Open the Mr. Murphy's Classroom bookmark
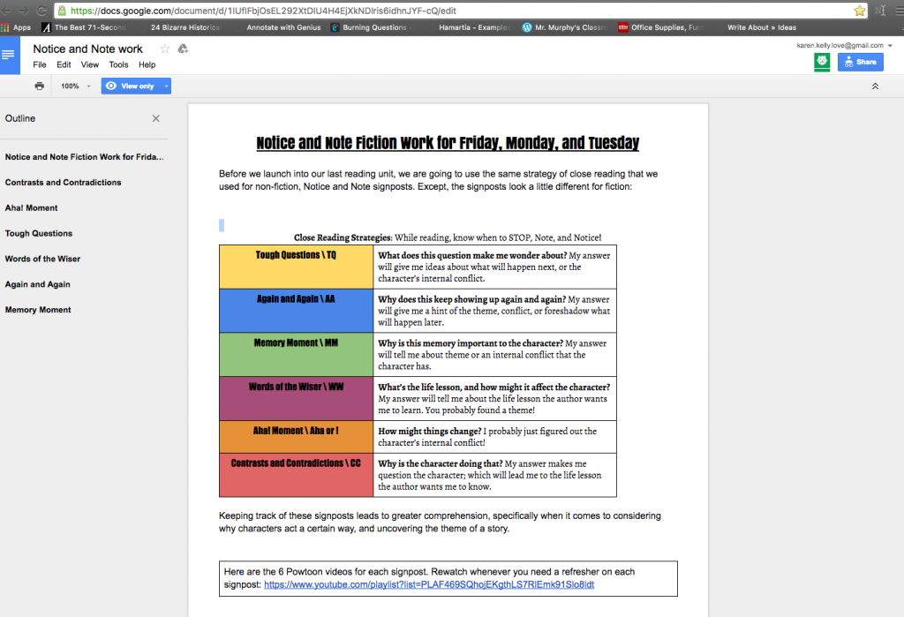This screenshot has width=904, height=617. tap(564, 27)
